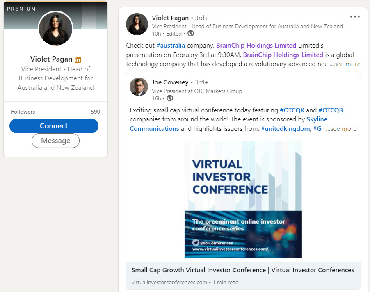Open Violet Pagan's post avatar photo
Screen dimensions: 370x292
pos(137,24)
